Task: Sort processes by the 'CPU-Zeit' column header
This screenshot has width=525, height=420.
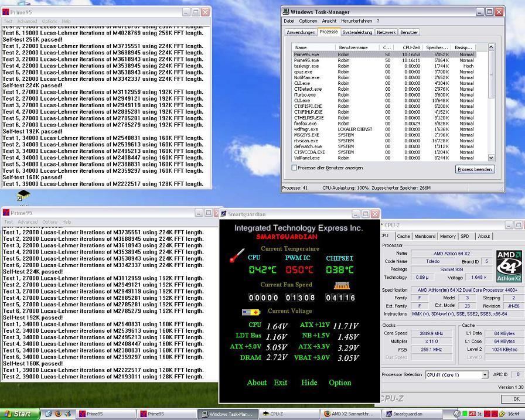Action: (x=408, y=47)
